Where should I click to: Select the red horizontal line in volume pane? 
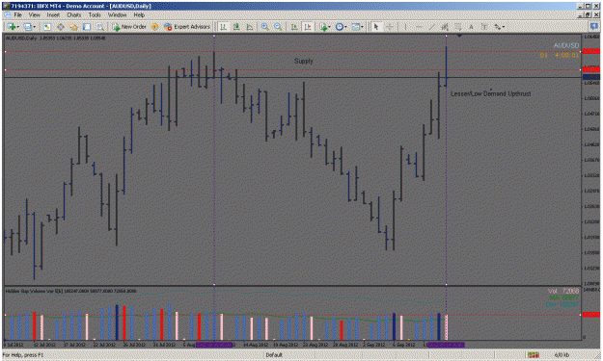[292, 315]
